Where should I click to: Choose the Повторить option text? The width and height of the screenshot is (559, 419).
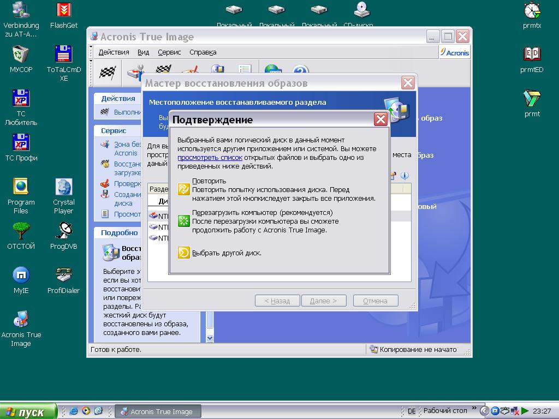pos(209,181)
